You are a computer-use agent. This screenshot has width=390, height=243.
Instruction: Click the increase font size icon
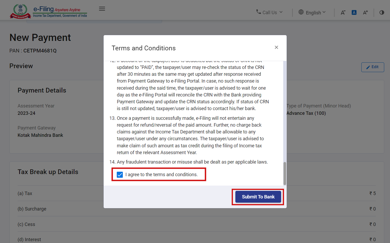[x=365, y=12]
